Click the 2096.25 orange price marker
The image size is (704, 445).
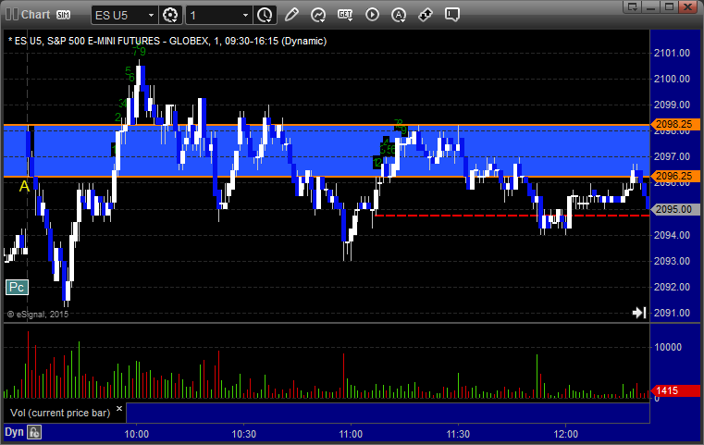675,176
